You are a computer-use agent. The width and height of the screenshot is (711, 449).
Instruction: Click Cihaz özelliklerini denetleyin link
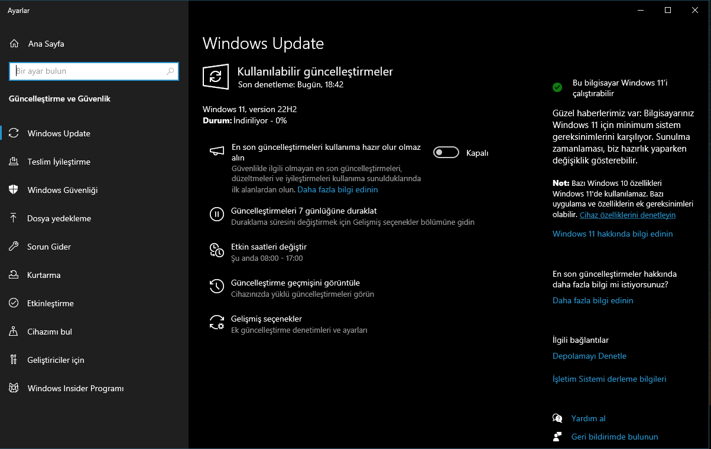628,215
